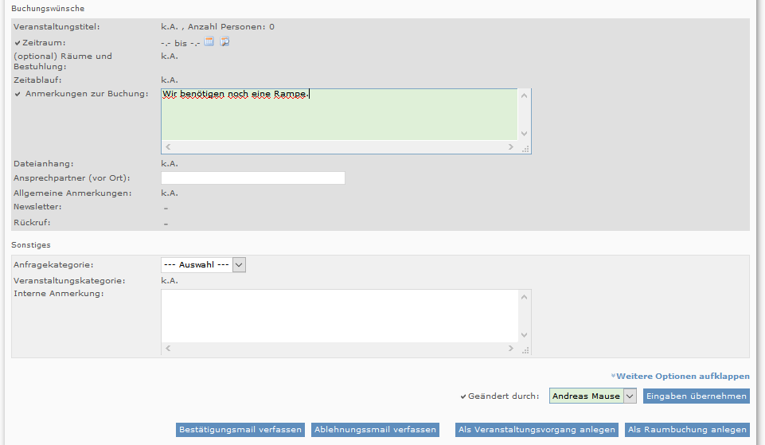The image size is (765, 445).
Task: Click the resize grip of Interne Anmerkung
Action: tap(525, 350)
